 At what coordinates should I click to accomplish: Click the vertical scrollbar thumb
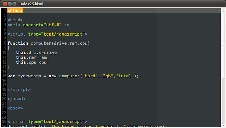click(224, 45)
